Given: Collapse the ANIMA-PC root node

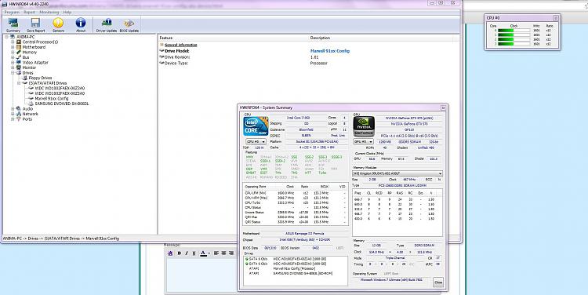Looking at the screenshot, I should 7,37.
